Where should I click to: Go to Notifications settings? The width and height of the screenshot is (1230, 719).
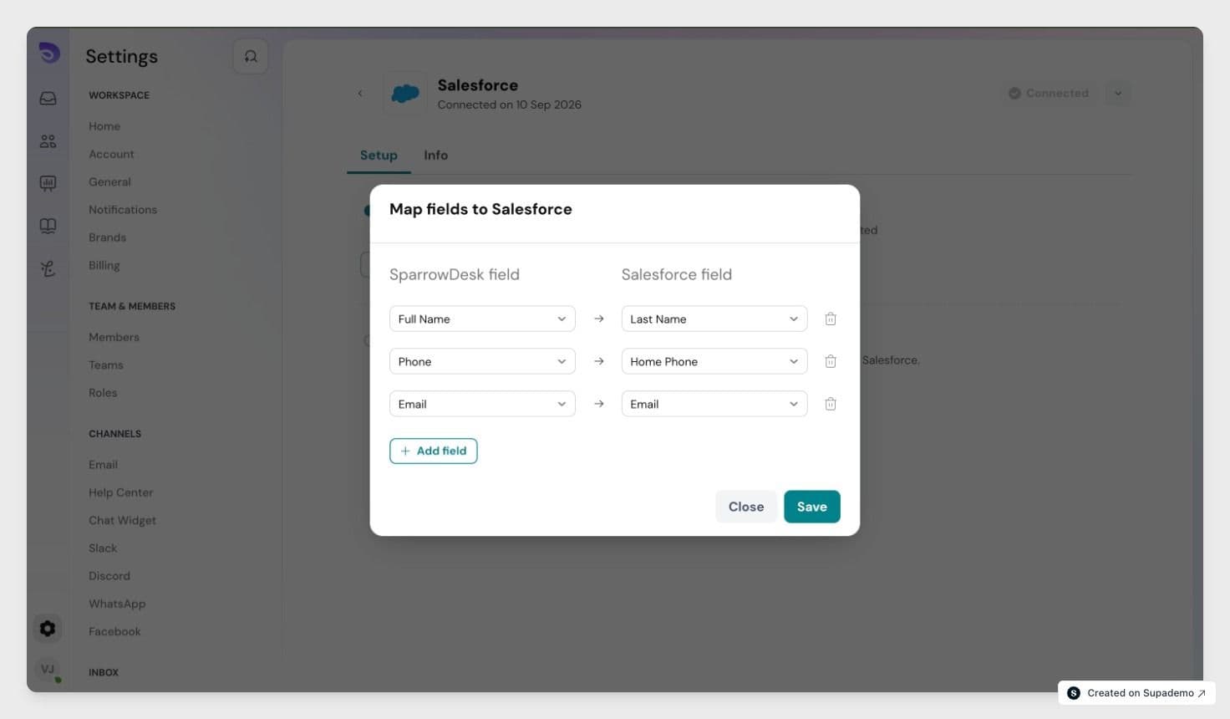(123, 210)
